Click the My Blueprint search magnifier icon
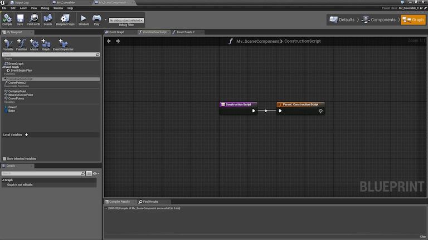The image size is (428, 240). [x=98, y=54]
